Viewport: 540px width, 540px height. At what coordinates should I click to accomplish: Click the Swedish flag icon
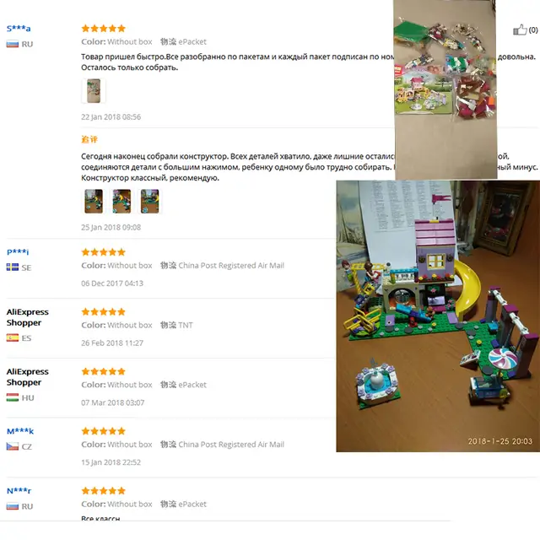[13, 267]
